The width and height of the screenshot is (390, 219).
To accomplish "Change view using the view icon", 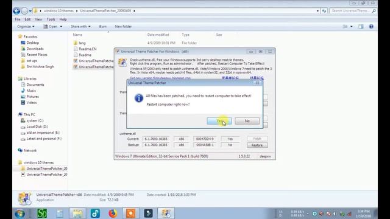I will point(346,26).
